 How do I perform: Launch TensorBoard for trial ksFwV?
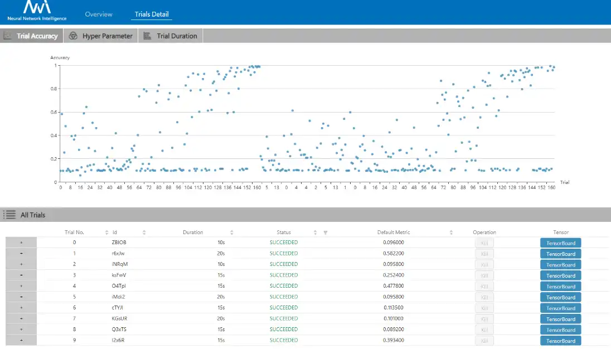(x=560, y=275)
